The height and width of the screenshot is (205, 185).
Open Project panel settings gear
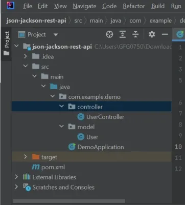click(x=152, y=34)
